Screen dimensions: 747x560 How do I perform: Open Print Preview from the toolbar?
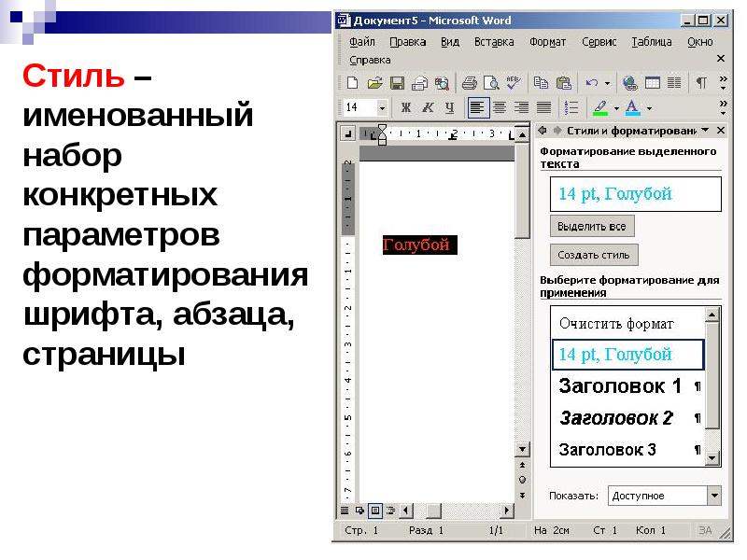tap(491, 83)
